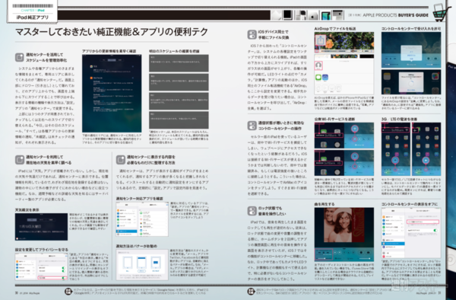Click the Control Center icon beside iOSデバイス同士で heading
The height and width of the screenshot is (300, 456).
click(x=252, y=34)
